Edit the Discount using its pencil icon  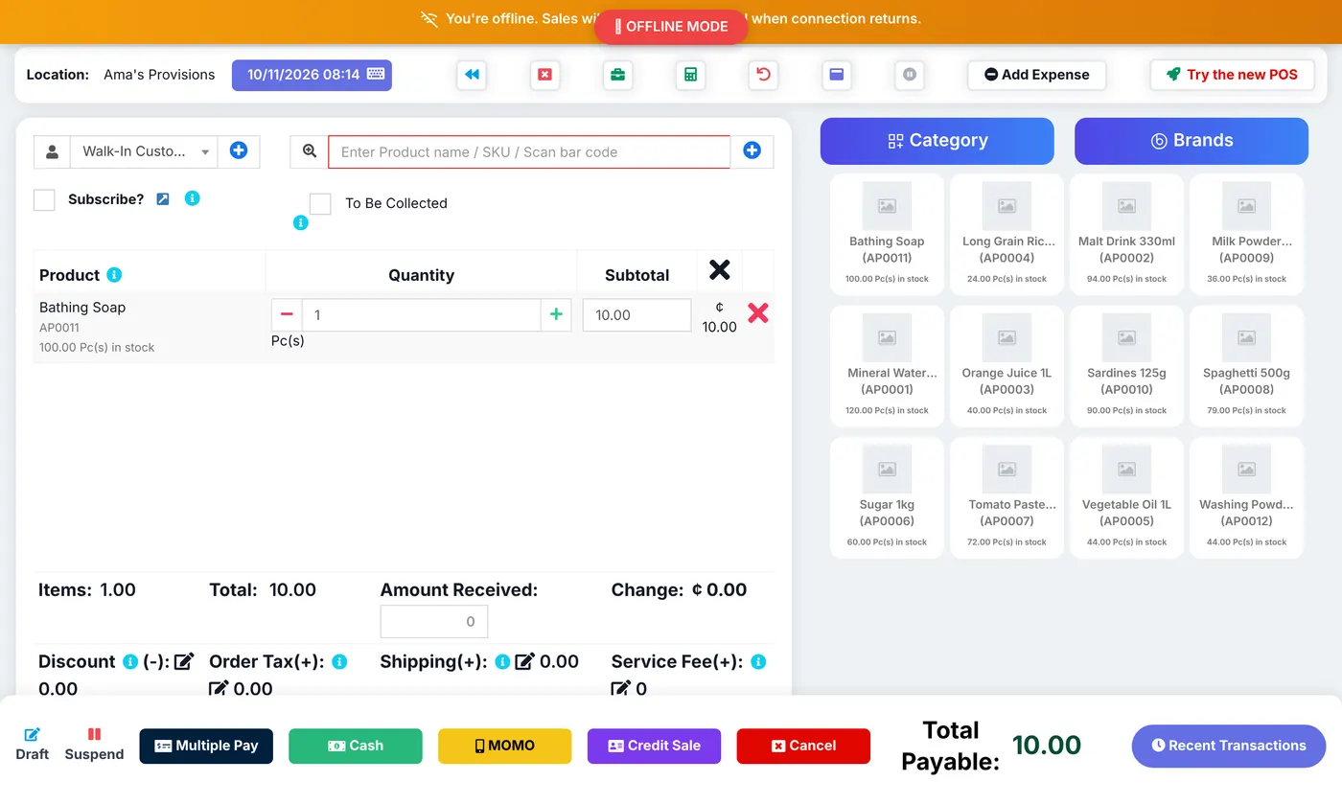[184, 661]
